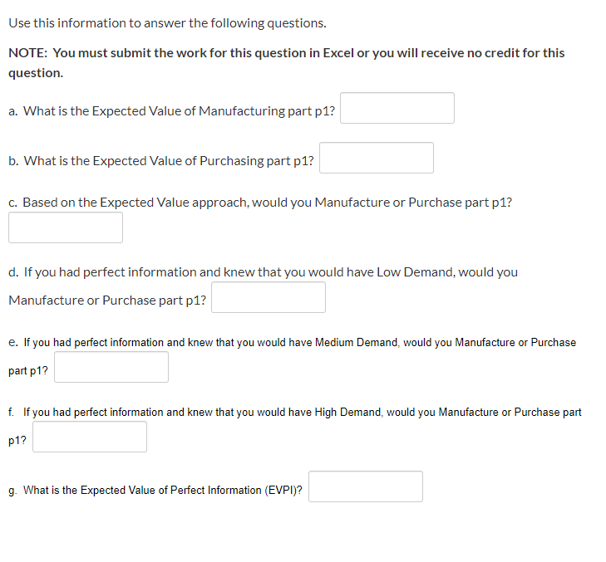Click the 'Use this information' instruction line

point(167,23)
